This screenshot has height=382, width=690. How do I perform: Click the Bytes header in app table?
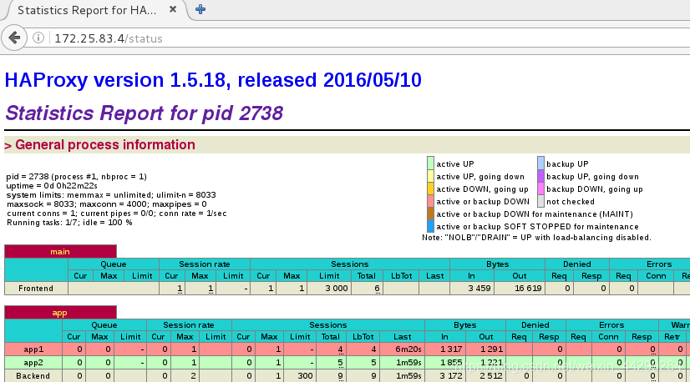pos(465,324)
